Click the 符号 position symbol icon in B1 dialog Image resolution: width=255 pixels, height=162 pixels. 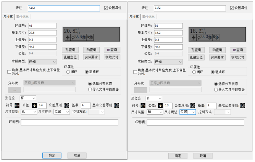[143, 105]
